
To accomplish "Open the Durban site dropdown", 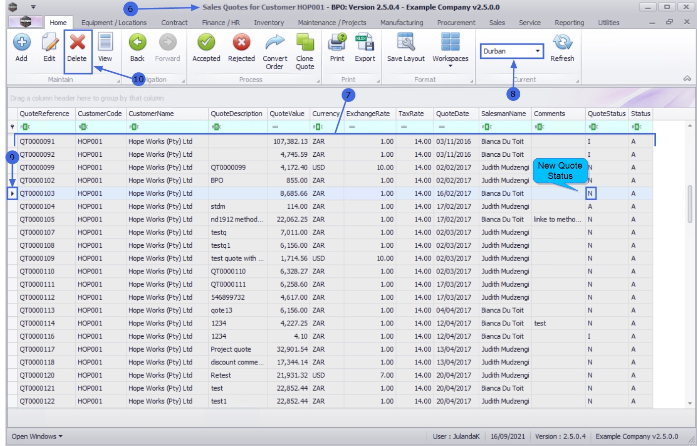I will 537,51.
